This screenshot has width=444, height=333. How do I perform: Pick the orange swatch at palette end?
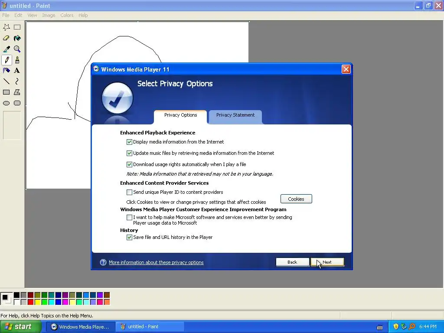107,302
